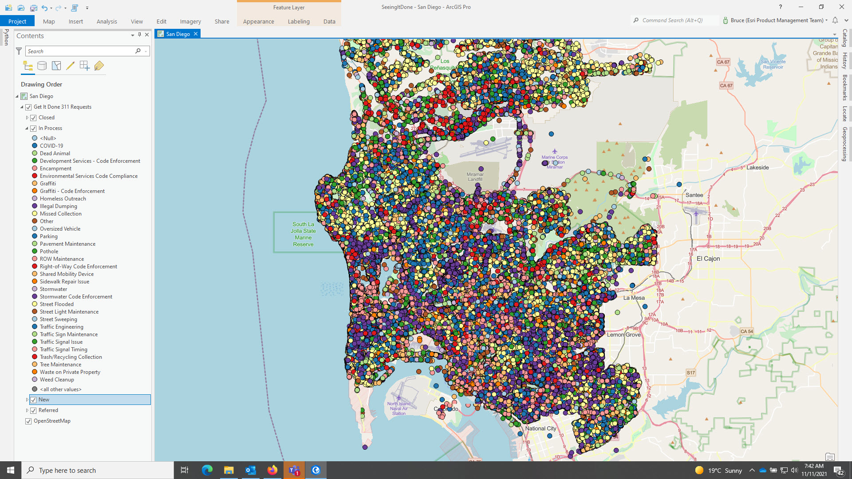Click the ArcGIS Pro taskbar icon
The width and height of the screenshot is (852, 479).
pos(316,470)
